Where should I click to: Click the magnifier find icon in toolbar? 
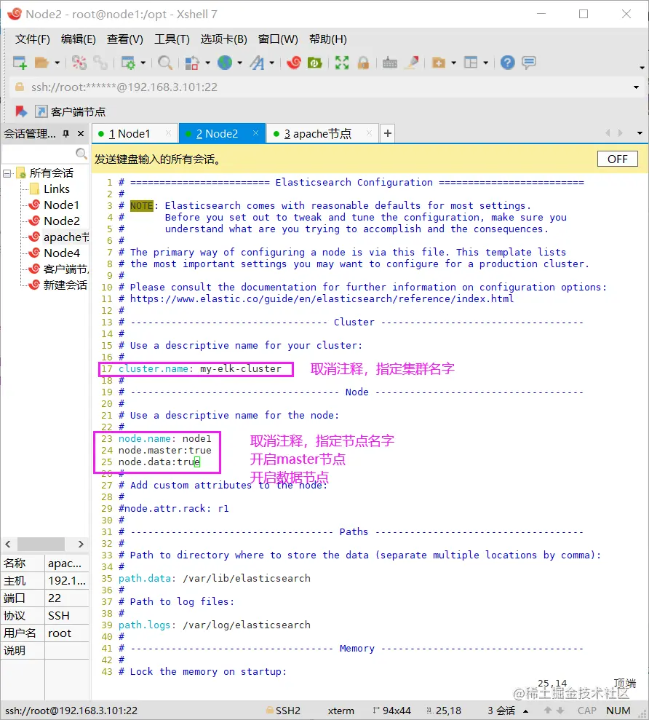pyautogui.click(x=164, y=63)
